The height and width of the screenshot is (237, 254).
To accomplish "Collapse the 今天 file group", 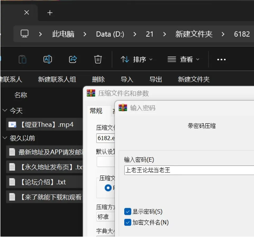I will pos(5,110).
